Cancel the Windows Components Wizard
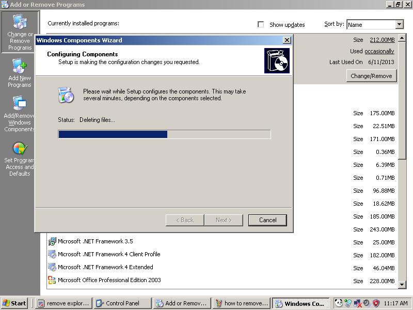 tap(267, 220)
